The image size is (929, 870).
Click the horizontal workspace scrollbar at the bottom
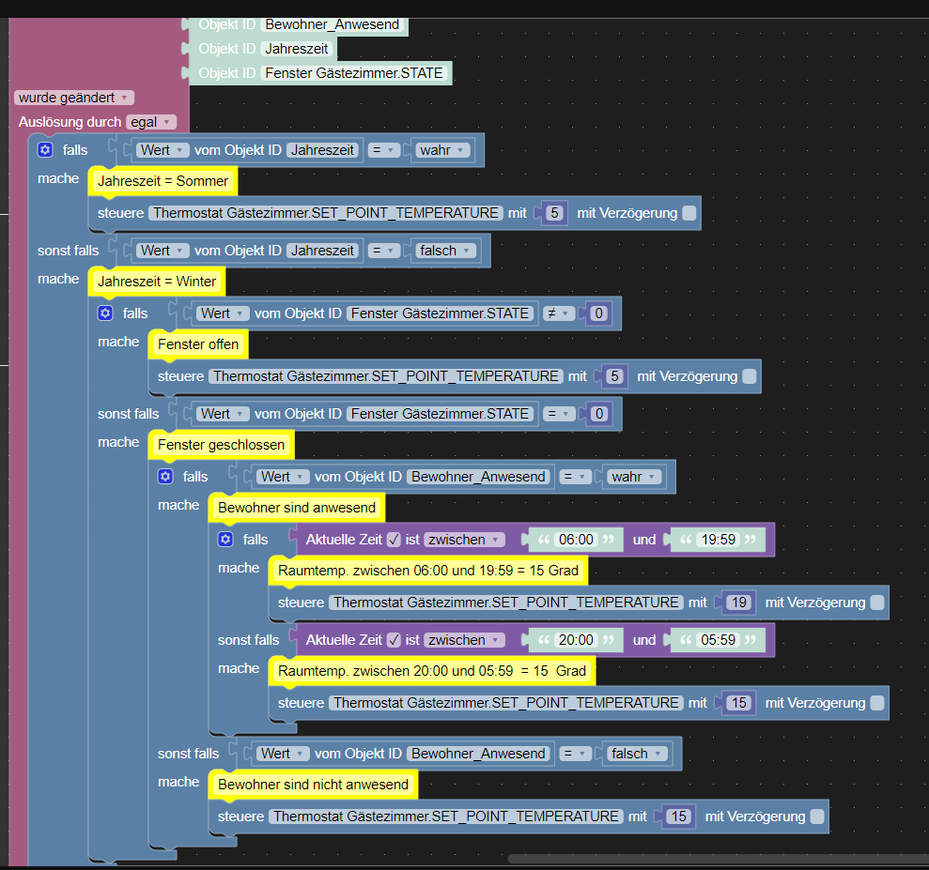point(718,859)
